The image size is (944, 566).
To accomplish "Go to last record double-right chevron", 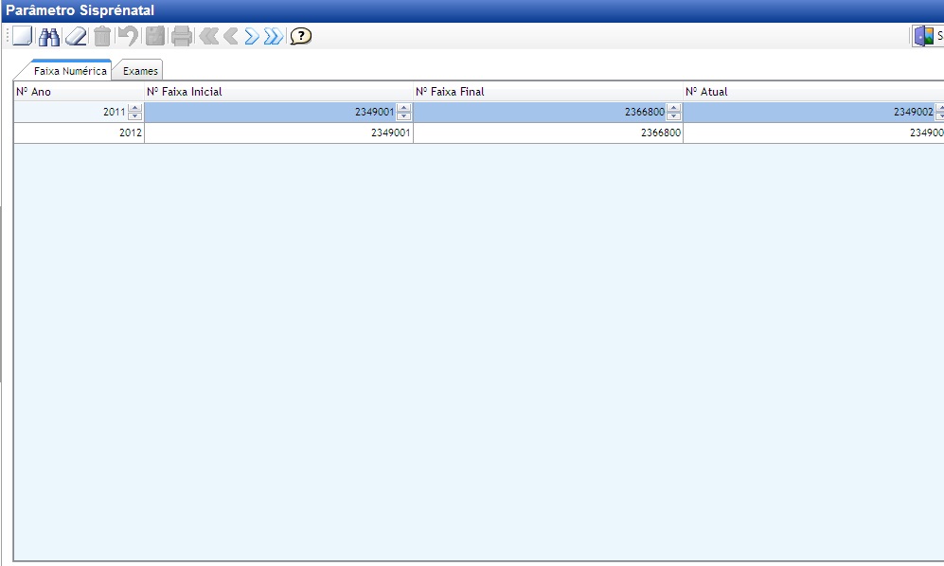I will pyautogui.click(x=274, y=36).
